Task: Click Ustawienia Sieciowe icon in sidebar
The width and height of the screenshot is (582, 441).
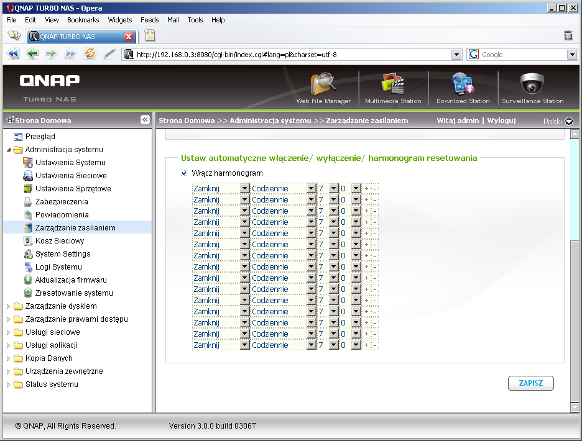Action: coord(28,175)
